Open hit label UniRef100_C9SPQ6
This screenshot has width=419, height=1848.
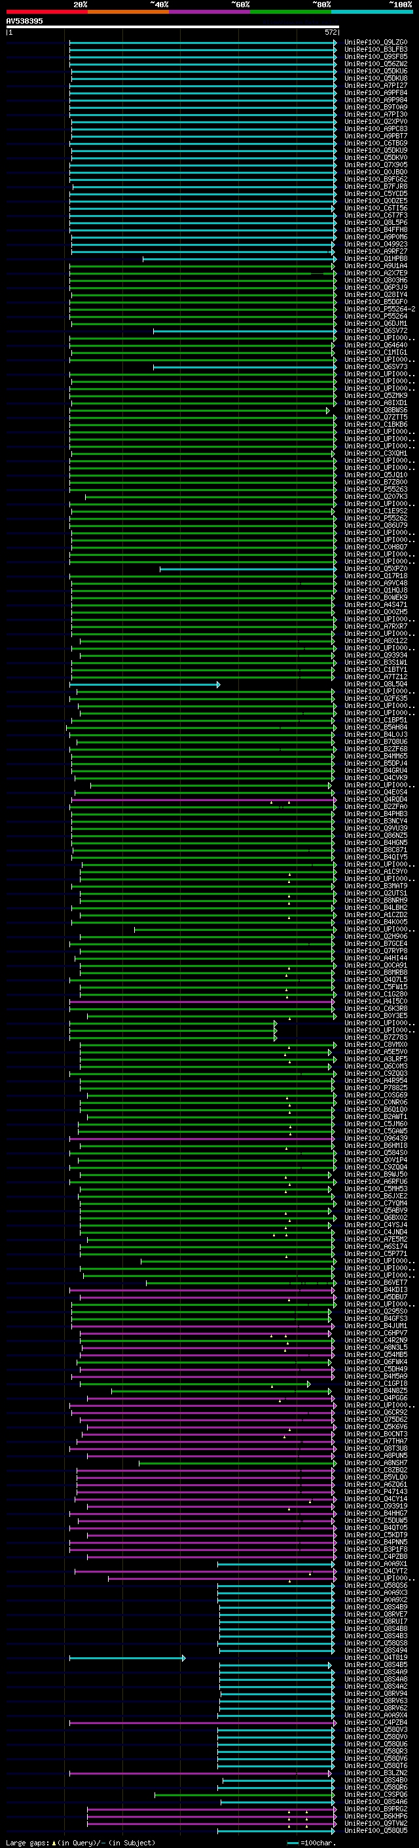[x=375, y=1795]
